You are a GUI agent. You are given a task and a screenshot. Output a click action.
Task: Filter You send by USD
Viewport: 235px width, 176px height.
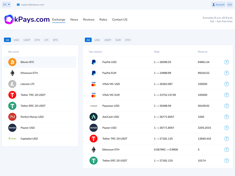pos(16,40)
